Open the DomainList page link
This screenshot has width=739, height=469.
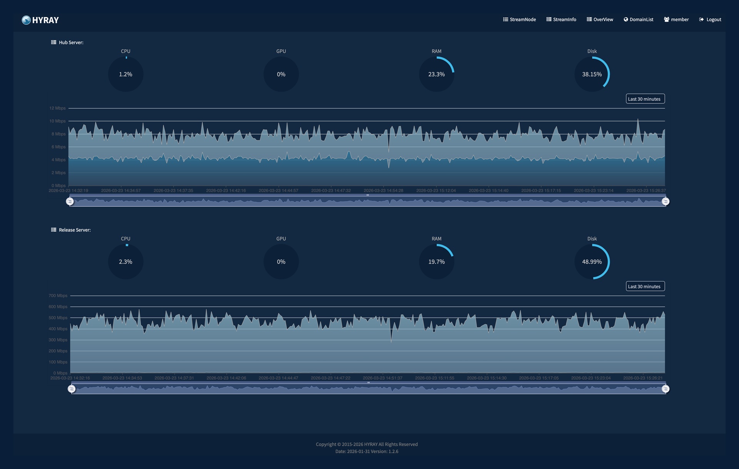pyautogui.click(x=641, y=19)
